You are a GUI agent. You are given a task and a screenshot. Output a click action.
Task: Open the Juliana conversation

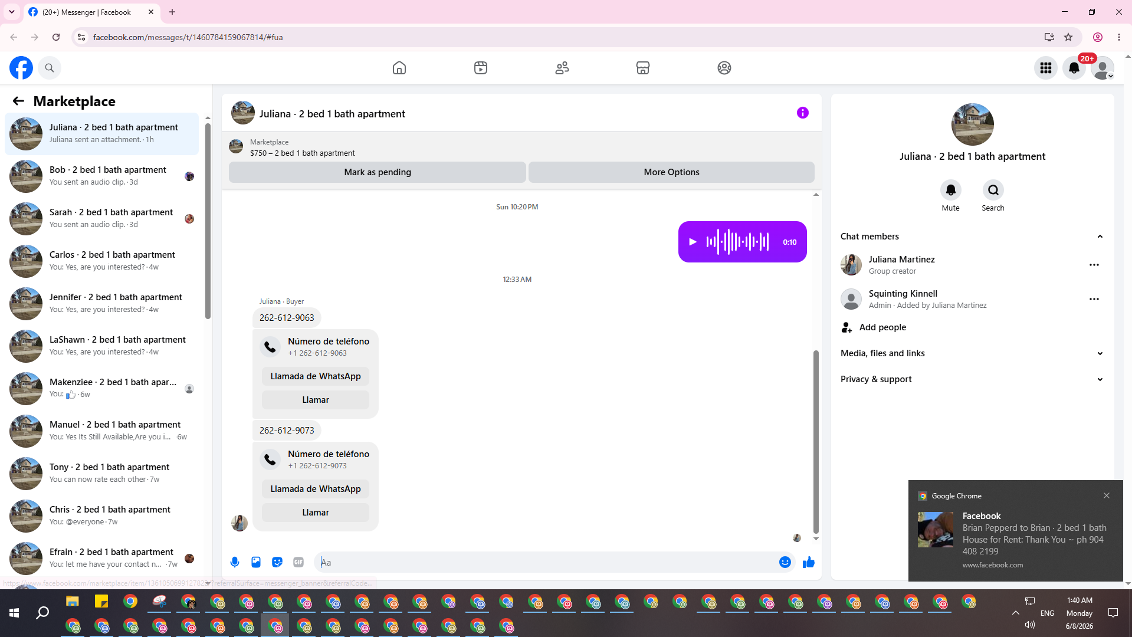(101, 134)
